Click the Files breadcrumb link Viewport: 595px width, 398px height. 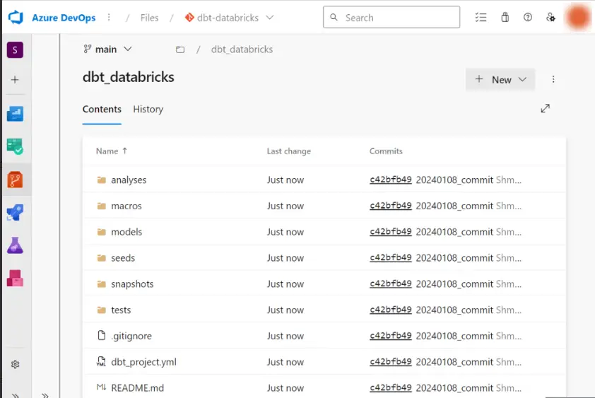(149, 18)
